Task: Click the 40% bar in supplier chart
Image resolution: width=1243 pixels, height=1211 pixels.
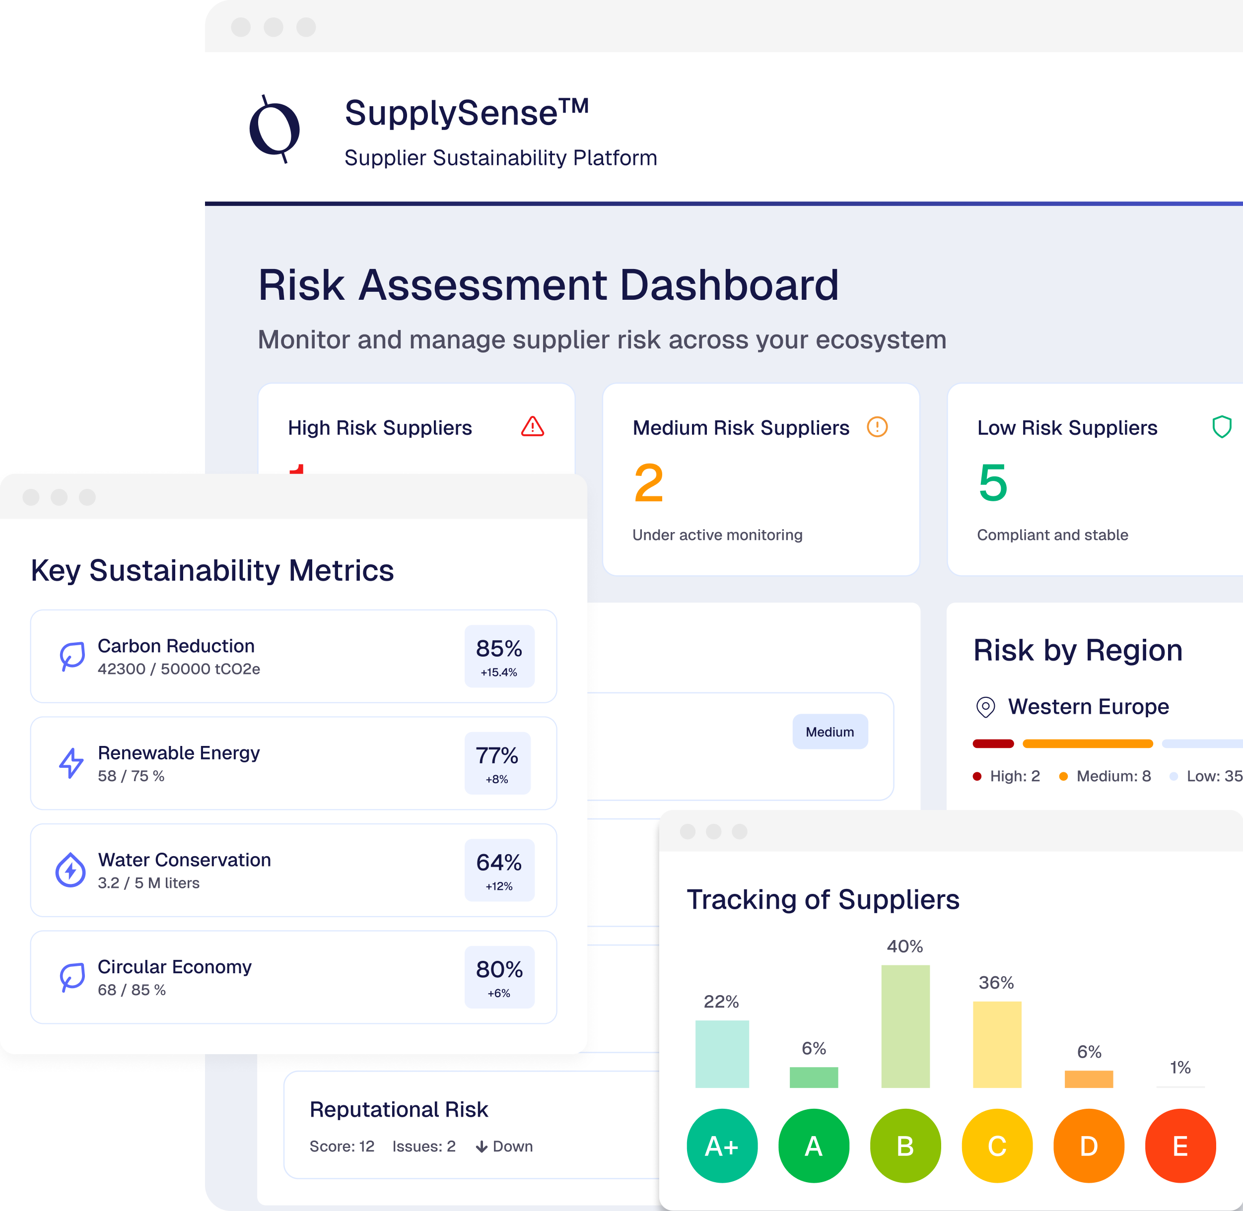Action: pos(905,1026)
